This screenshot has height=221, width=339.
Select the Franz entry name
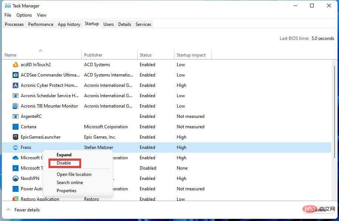(x=26, y=147)
